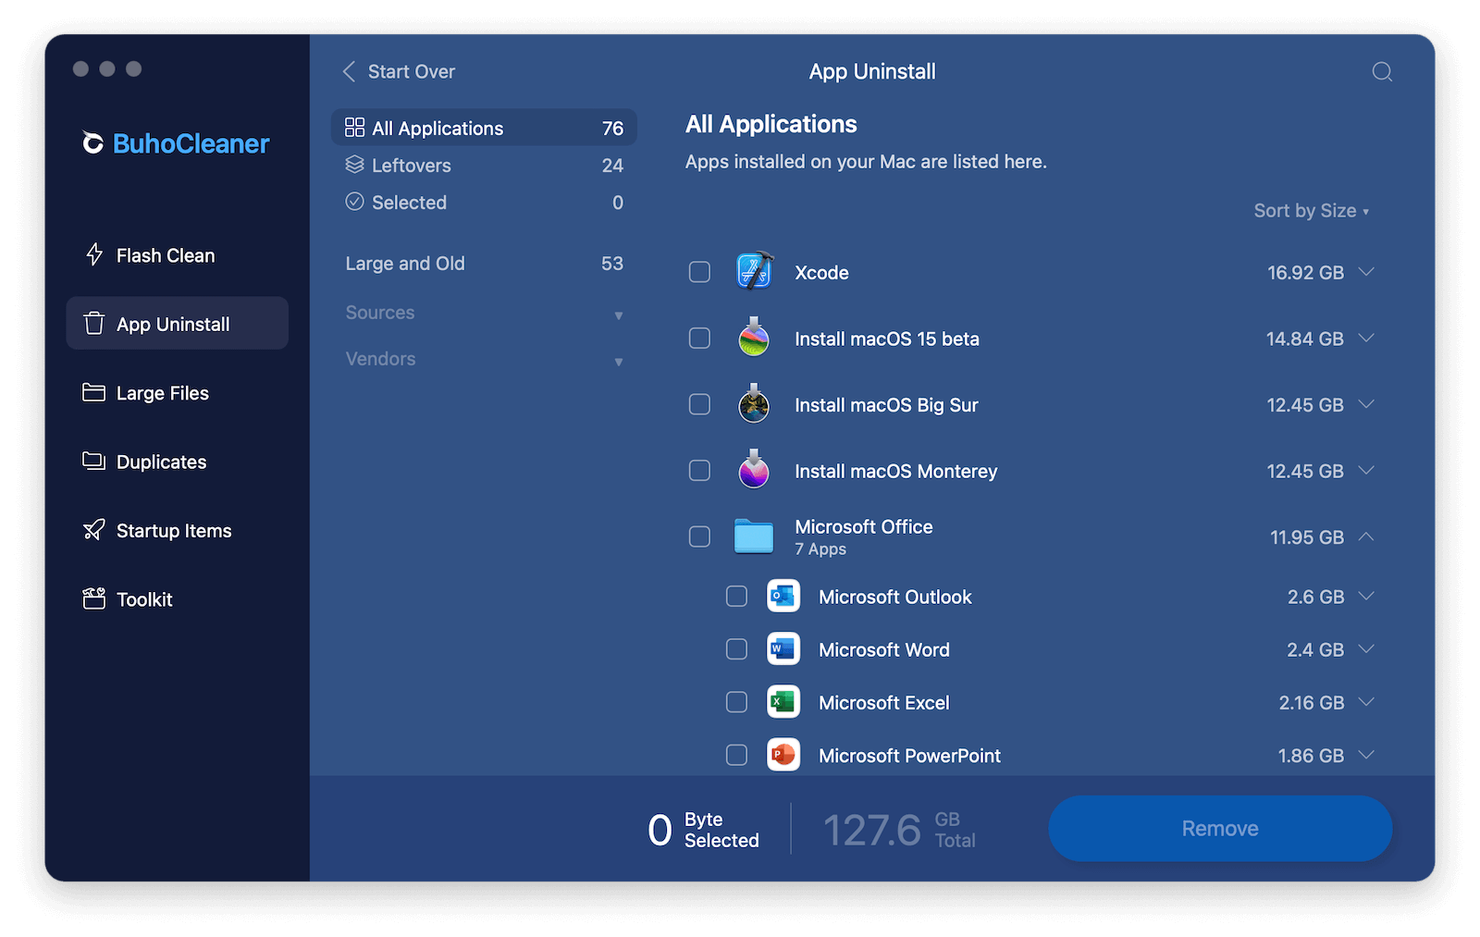
Task: Show All Applications list
Action: tap(484, 128)
